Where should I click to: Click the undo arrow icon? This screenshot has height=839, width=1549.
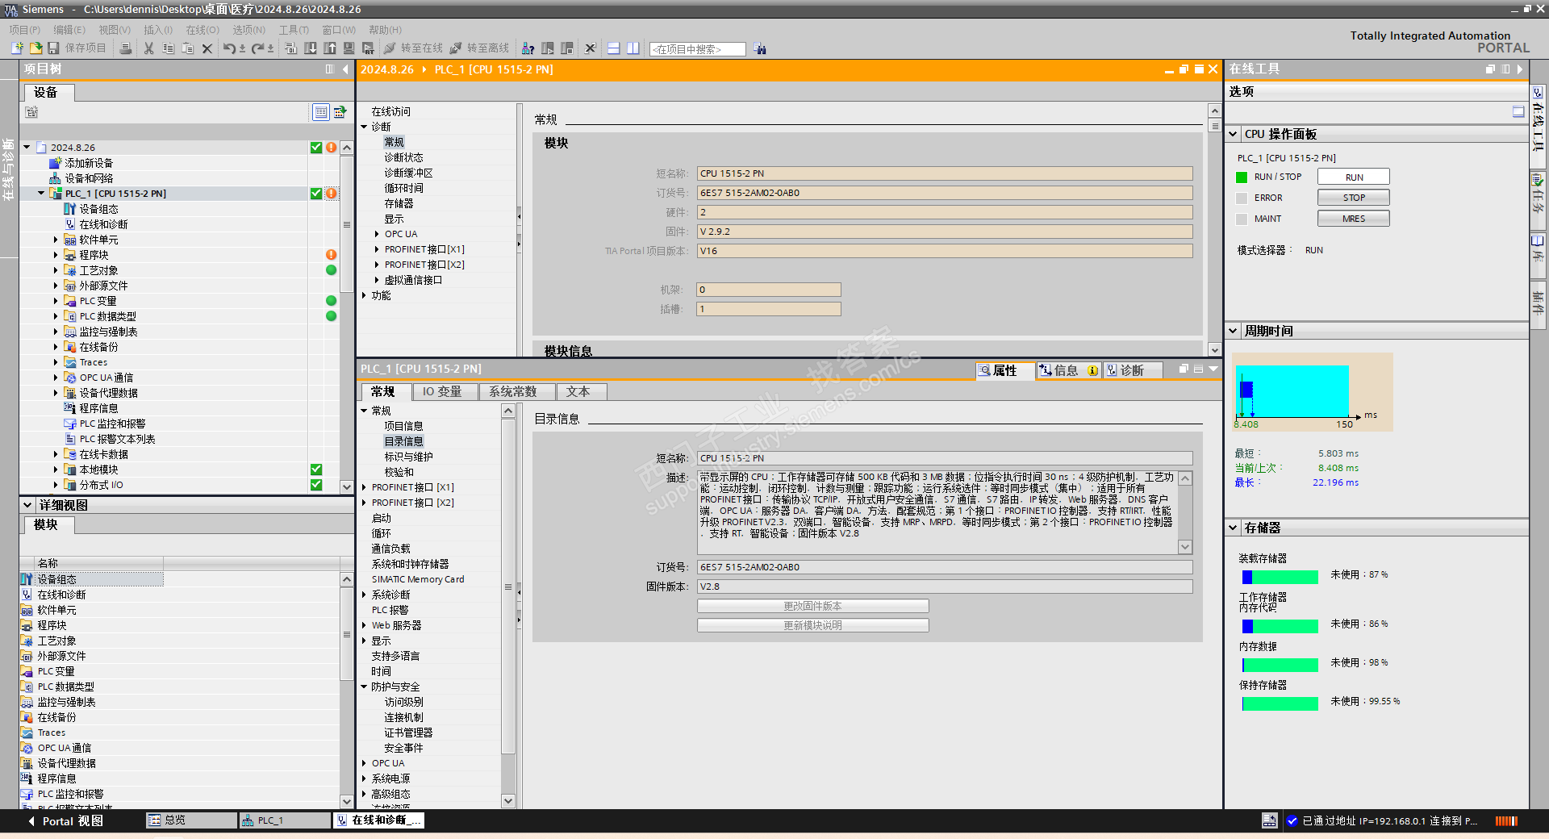(x=229, y=48)
